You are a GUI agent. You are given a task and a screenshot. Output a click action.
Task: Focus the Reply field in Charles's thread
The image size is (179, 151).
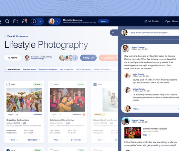[x=155, y=109]
